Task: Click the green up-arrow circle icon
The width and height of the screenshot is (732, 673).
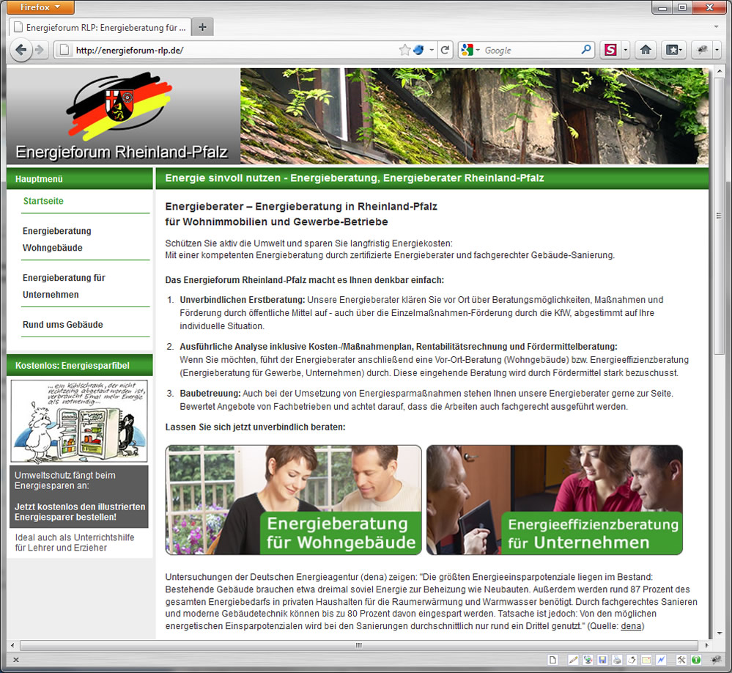Action: (696, 660)
